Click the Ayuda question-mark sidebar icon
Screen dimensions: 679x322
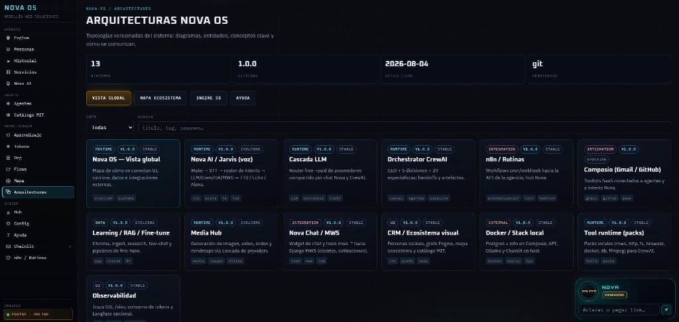pos(8,235)
